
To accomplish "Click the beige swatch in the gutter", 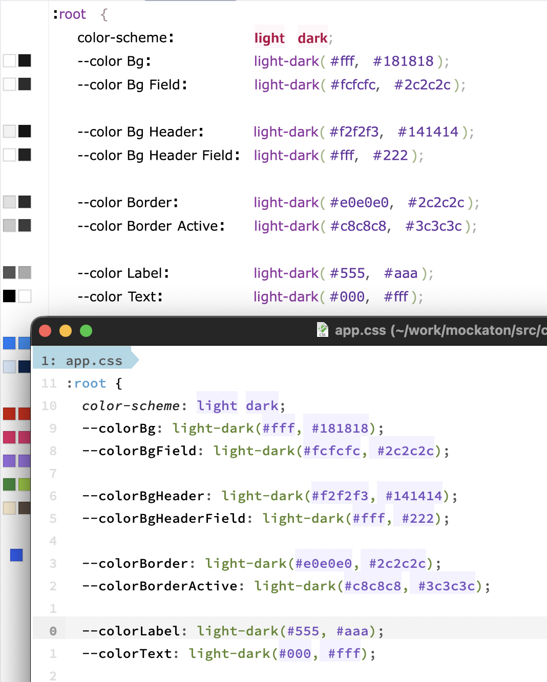I will (10, 508).
